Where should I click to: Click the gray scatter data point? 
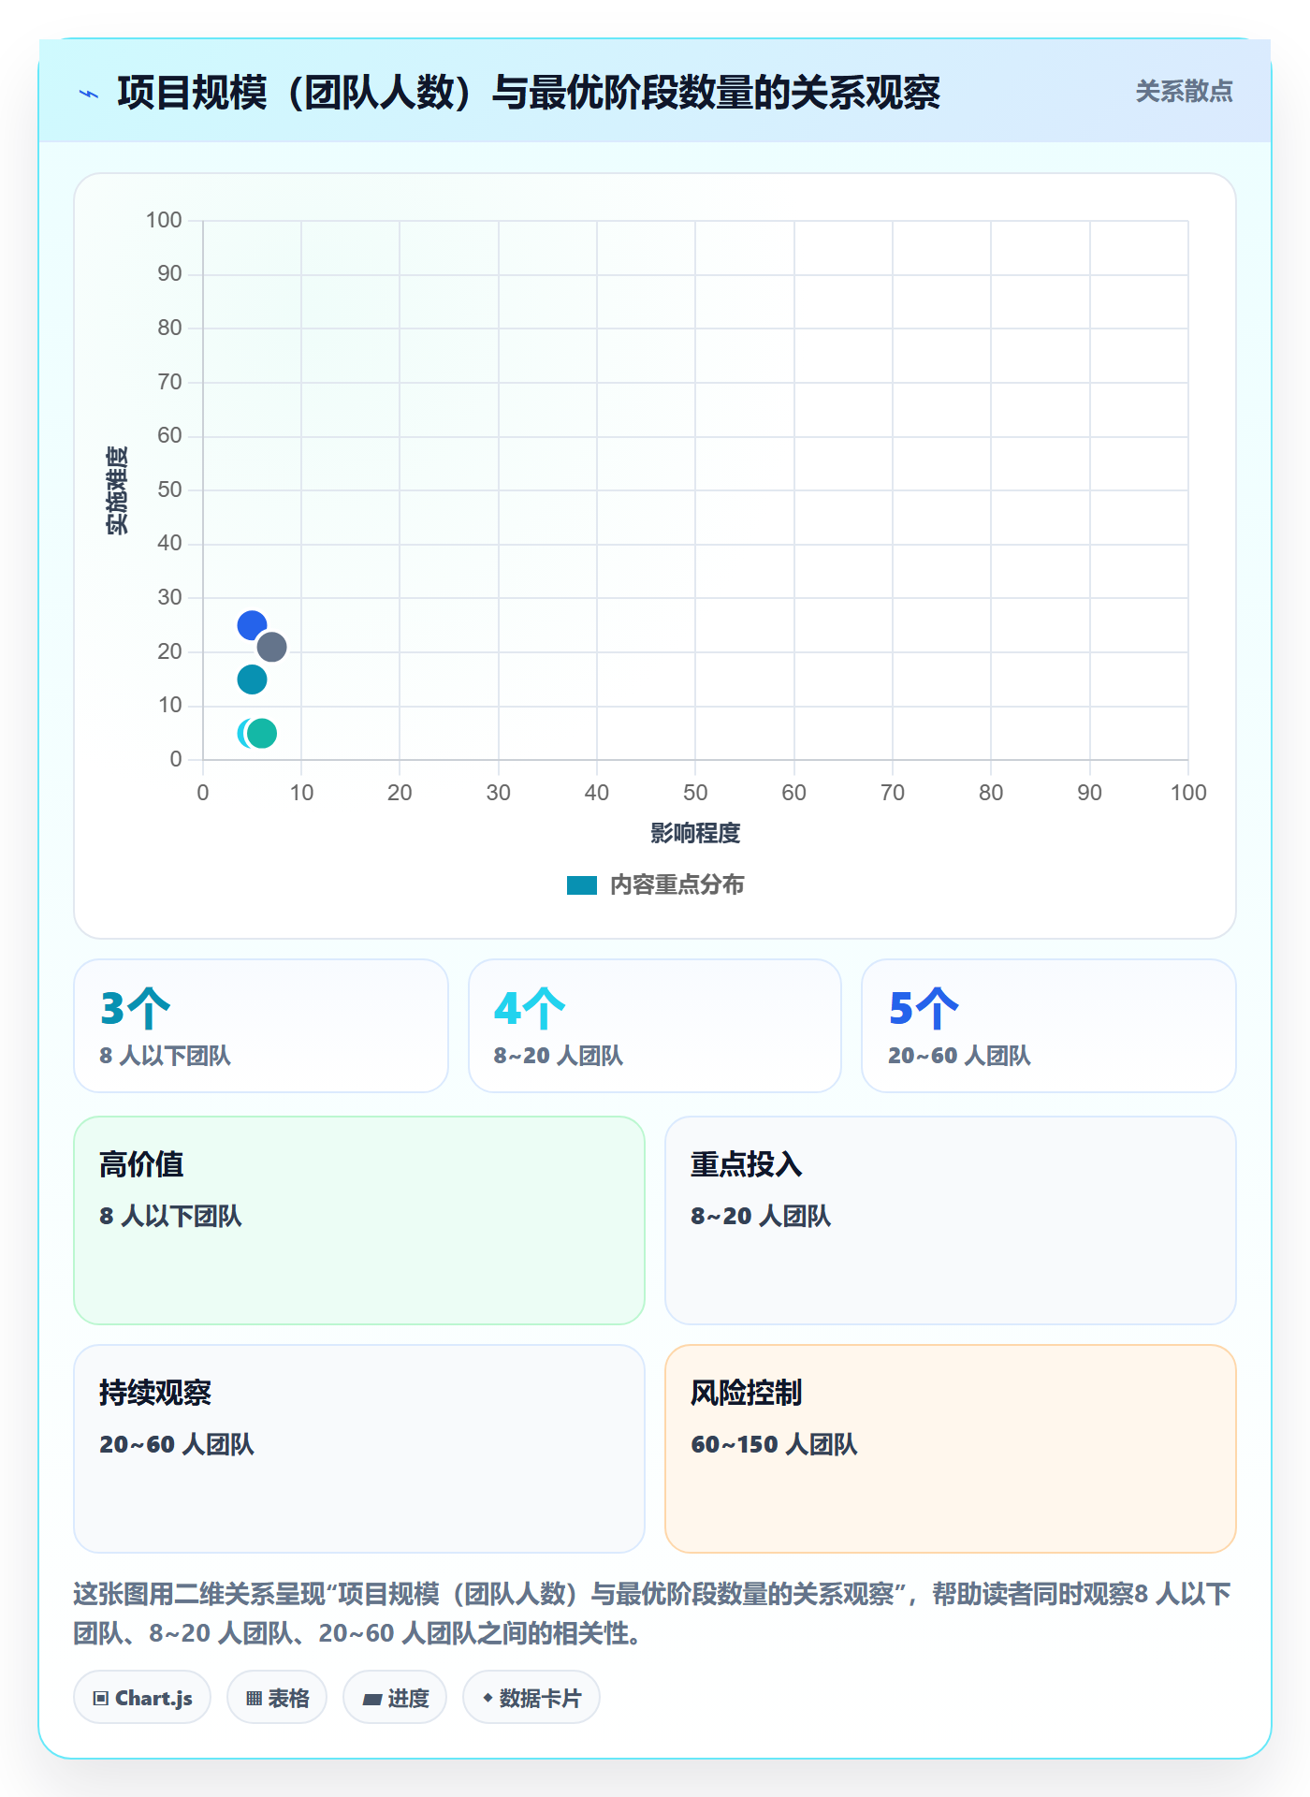click(271, 647)
